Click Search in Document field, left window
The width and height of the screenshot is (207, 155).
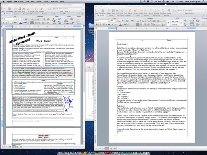pos(65,9)
